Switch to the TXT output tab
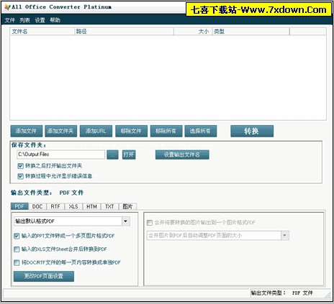Screen dimensions: 334x304 (109, 206)
